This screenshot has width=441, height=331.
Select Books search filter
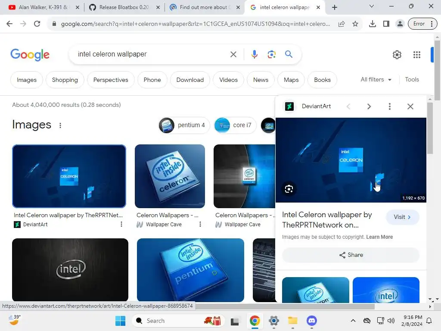(322, 80)
